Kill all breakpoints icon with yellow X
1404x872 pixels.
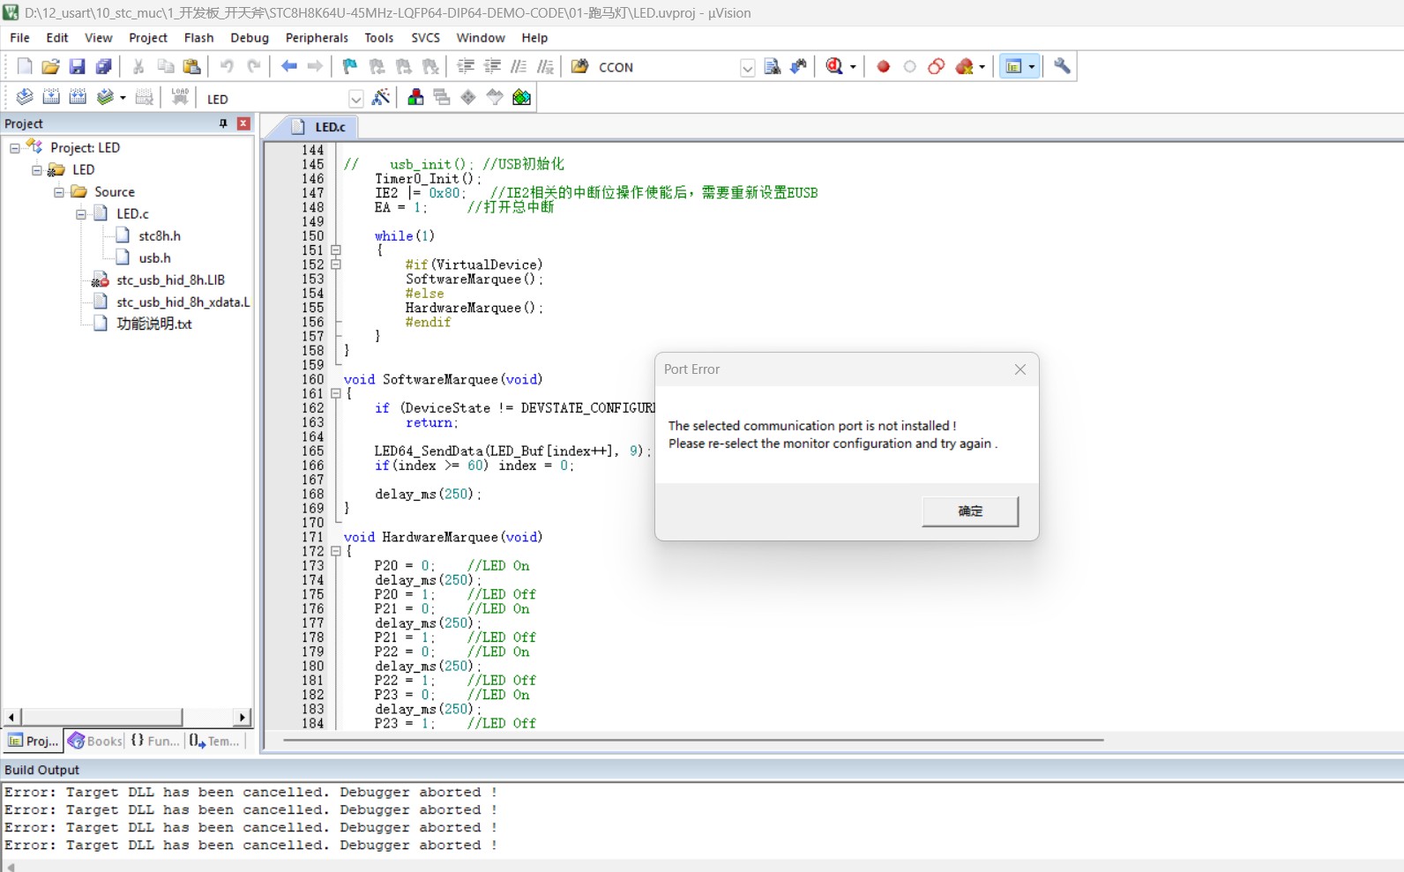point(965,67)
